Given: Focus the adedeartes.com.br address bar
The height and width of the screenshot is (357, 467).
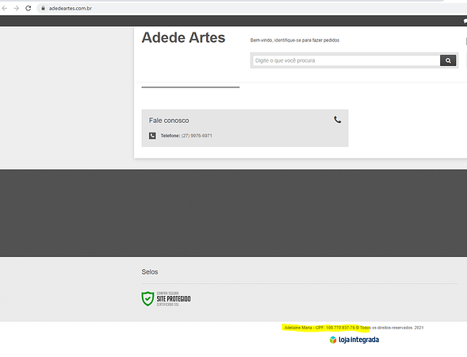Looking at the screenshot, I should [71, 9].
